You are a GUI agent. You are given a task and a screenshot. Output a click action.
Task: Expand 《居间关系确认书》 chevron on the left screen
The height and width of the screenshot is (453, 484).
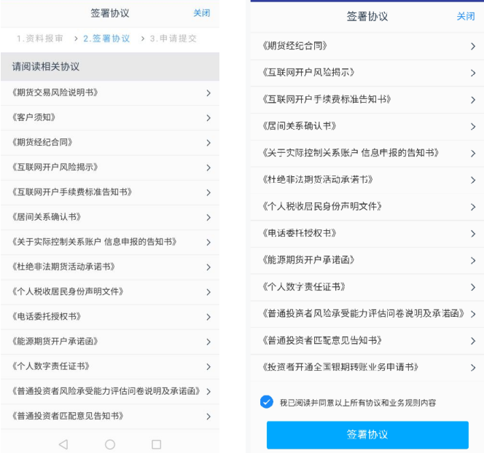208,217
